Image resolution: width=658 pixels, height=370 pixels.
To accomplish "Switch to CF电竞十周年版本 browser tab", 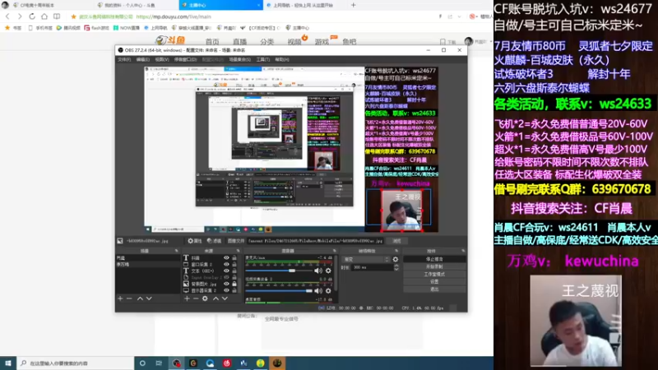I will (47, 5).
